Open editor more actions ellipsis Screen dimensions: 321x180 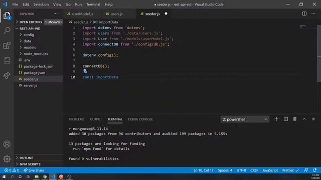coord(313,14)
